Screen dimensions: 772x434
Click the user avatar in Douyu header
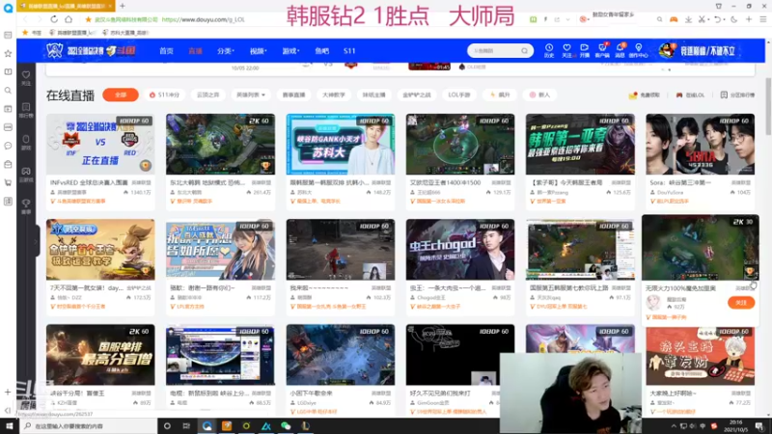click(666, 51)
